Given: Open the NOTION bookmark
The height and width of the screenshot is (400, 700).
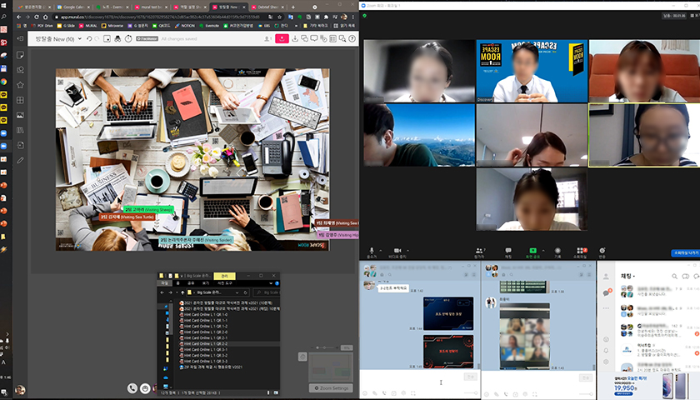Looking at the screenshot, I should click(x=185, y=26).
